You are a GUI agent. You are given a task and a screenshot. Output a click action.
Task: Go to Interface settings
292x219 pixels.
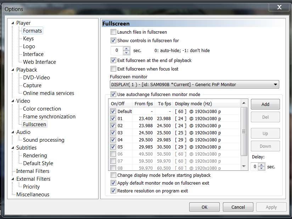tap(33, 54)
